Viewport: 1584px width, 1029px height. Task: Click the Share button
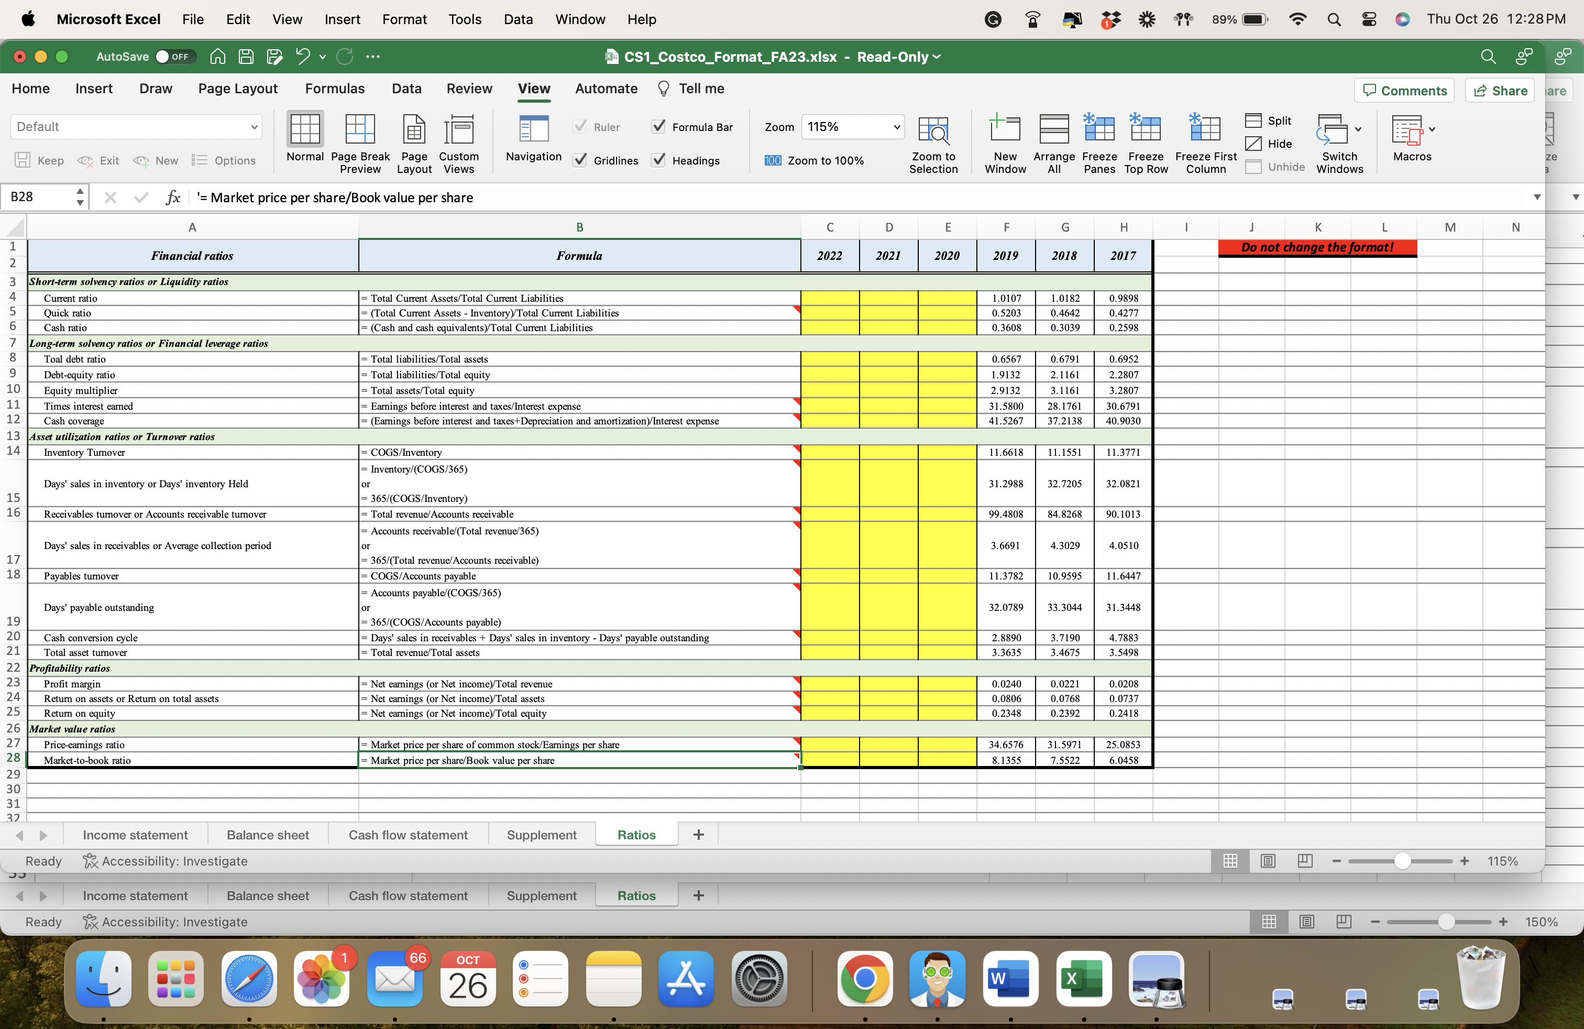(x=1500, y=91)
